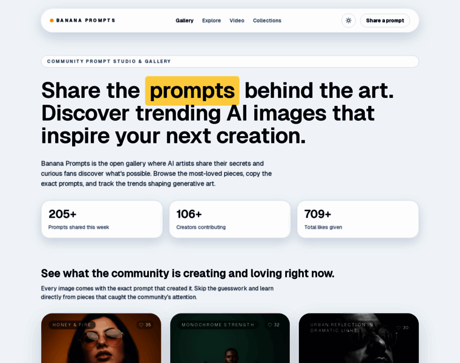Like the Honey & Fire image heart
The width and height of the screenshot is (460, 363).
click(142, 325)
